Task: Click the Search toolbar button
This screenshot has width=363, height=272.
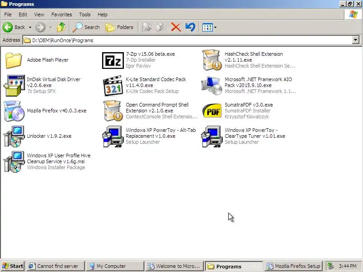Action: (86, 27)
